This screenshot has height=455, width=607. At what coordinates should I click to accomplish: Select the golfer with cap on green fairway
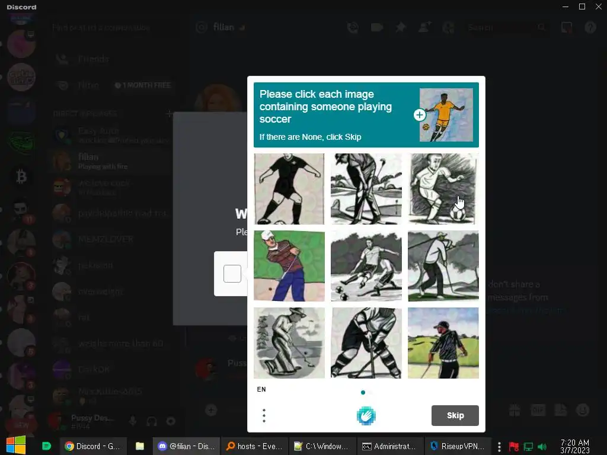443,343
